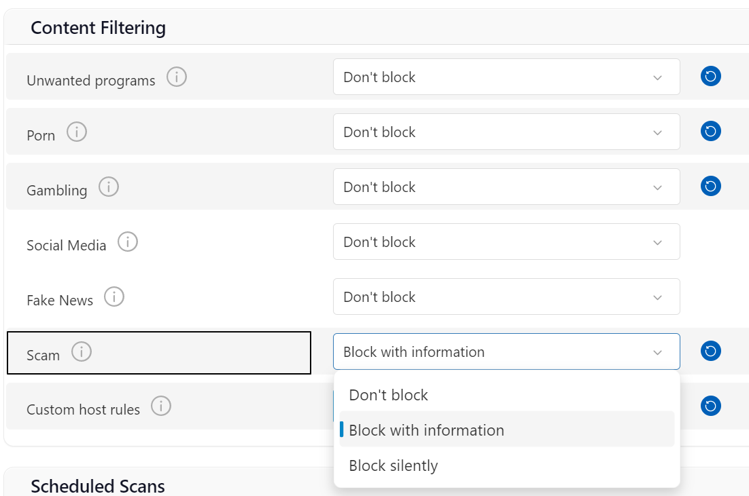Expand the Fake News dropdown
The width and height of the screenshot is (749, 496).
[506, 297]
